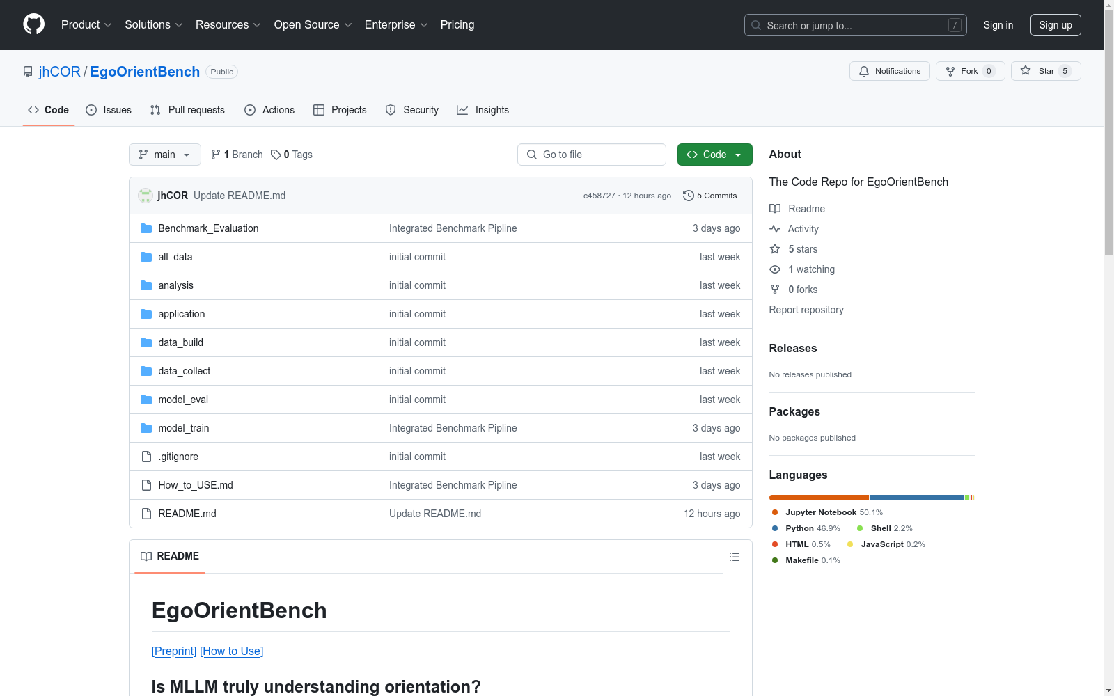Click the Pricing link
The image size is (1114, 696).
tap(457, 24)
